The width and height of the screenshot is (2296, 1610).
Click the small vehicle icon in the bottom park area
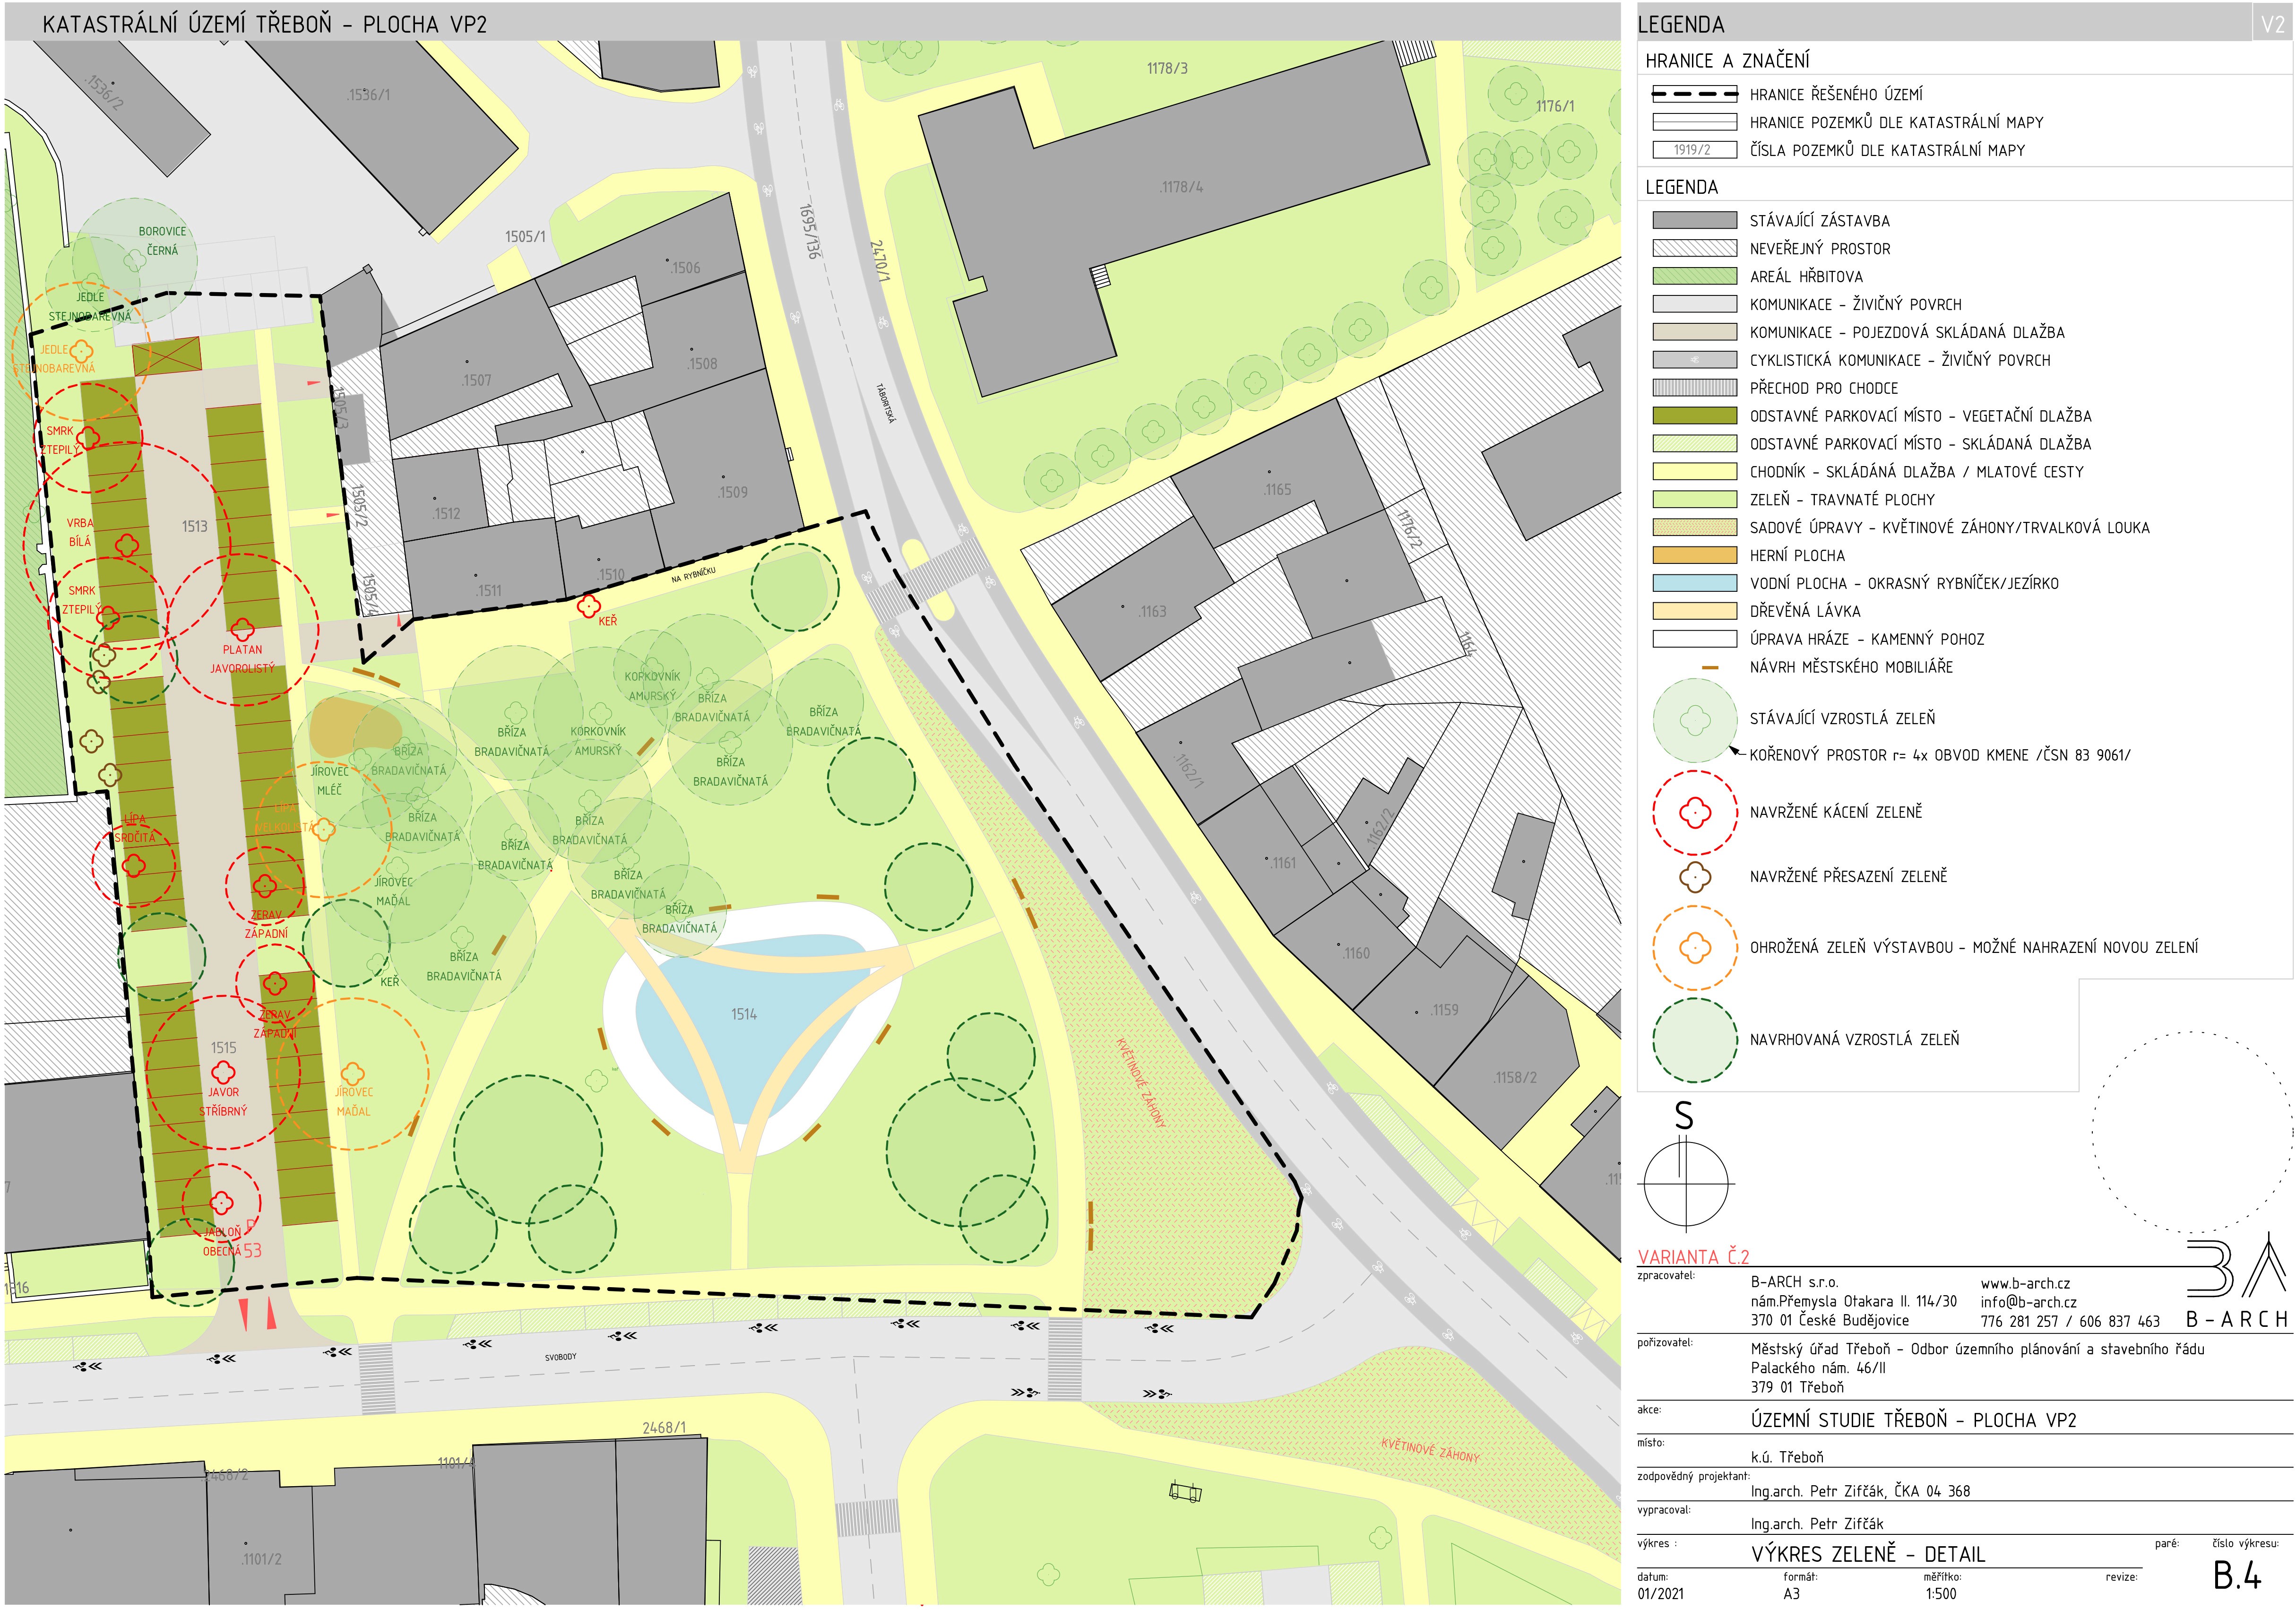pyautogui.click(x=1185, y=1493)
